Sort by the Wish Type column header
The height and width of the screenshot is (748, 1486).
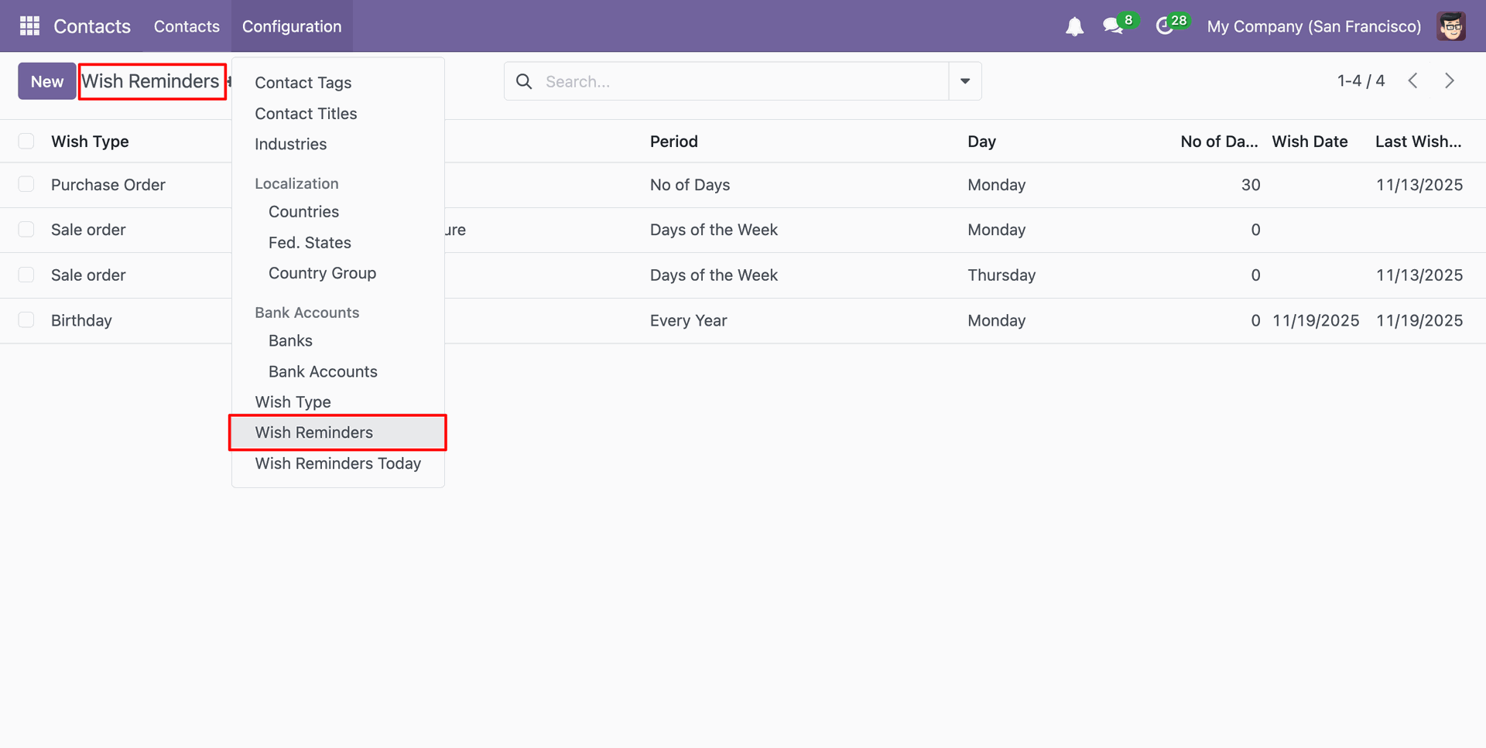[x=90, y=142]
